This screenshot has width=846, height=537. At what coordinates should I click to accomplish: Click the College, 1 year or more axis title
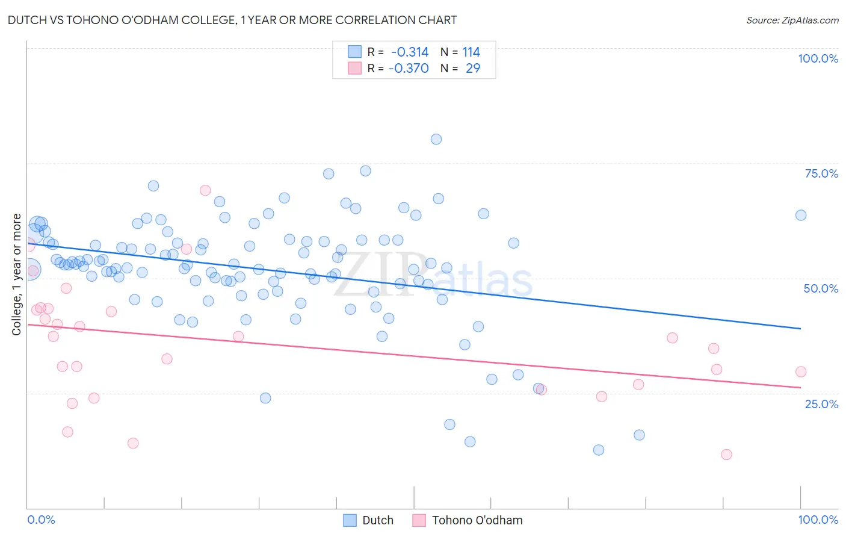(16, 275)
